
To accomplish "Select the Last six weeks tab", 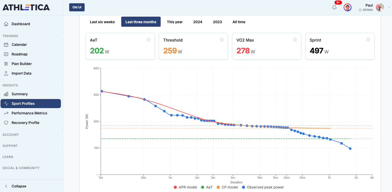I will (x=102, y=22).
